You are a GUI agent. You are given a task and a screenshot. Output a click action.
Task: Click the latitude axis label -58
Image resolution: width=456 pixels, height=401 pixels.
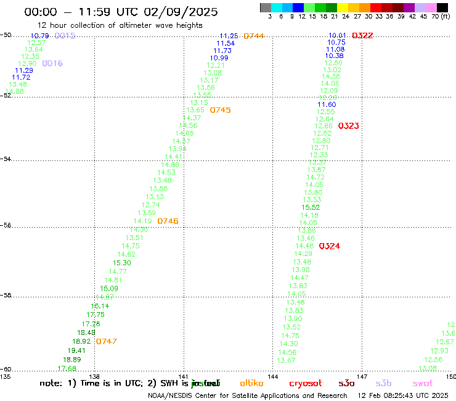point(6,296)
